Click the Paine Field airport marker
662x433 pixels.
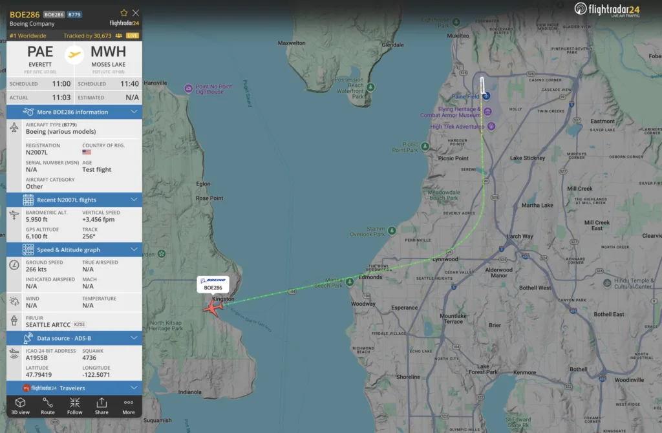486,96
